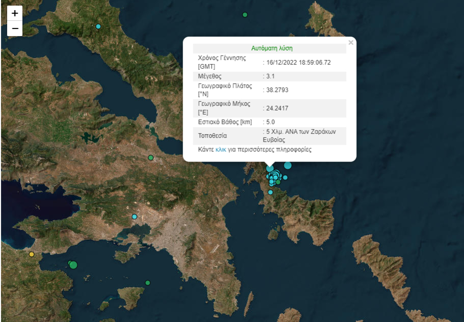Select the yellow earthquake marker on the Peloponnese coast
Viewport: 464px width, 322px height.
click(32, 254)
